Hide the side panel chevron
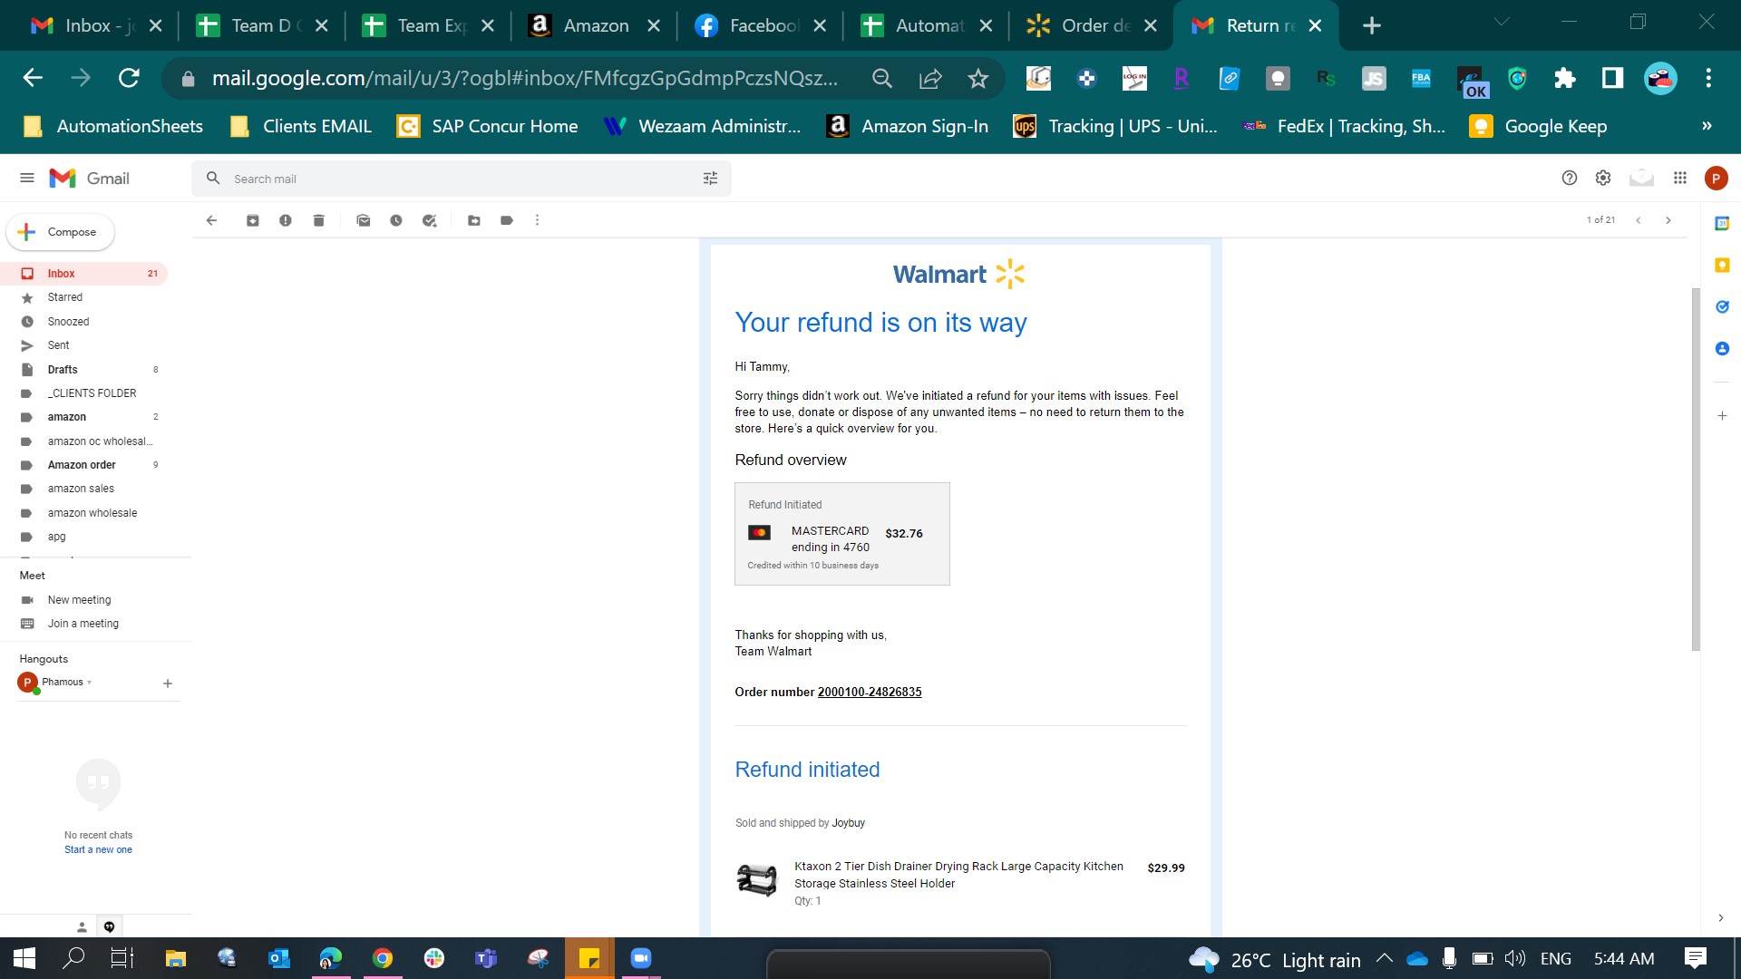Screen dimensions: 1741x979 tap(1721, 918)
